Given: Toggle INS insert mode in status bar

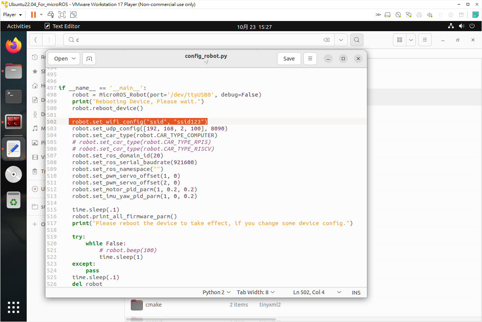Looking at the screenshot, I should tap(356, 292).
